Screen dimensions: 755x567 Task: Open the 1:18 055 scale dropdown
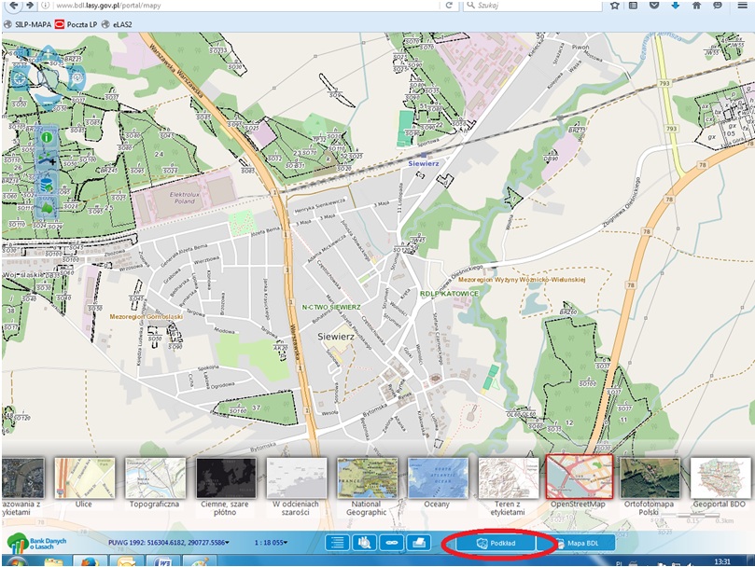click(x=285, y=543)
